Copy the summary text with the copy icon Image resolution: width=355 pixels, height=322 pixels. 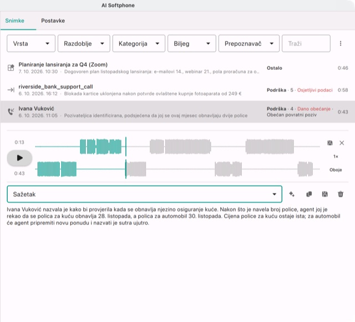pos(309,194)
